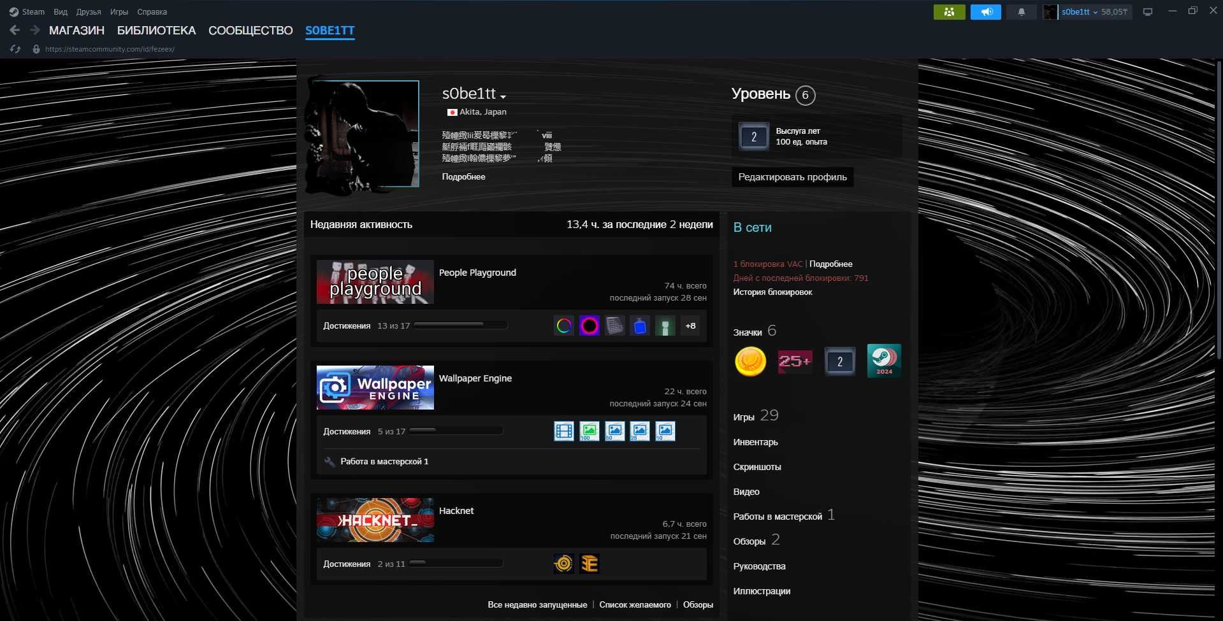Expand the s0be1tt profile name dropdown
The width and height of the screenshot is (1223, 621).
click(503, 97)
